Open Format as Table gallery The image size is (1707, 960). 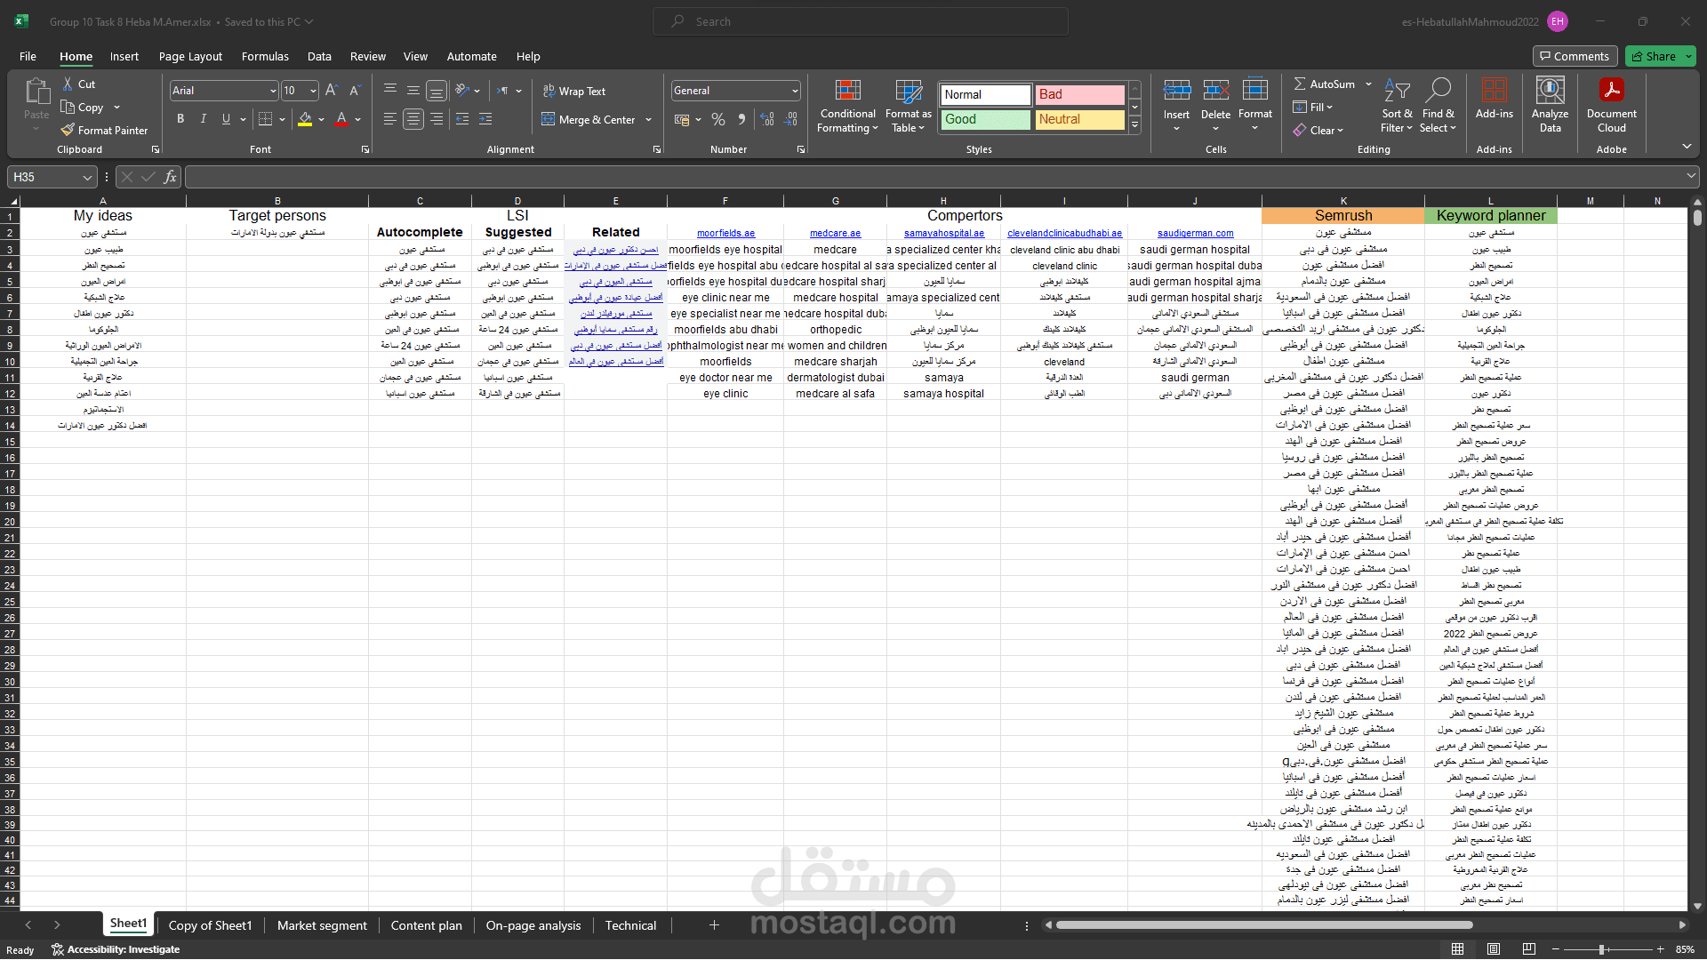coord(909,106)
